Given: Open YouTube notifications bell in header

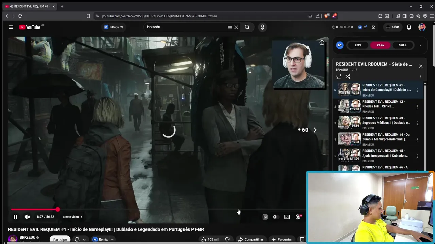Looking at the screenshot, I should click(409, 27).
